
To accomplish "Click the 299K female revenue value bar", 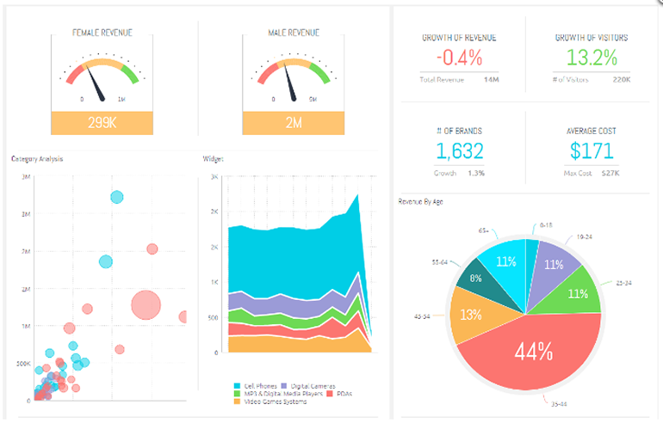I will (102, 123).
